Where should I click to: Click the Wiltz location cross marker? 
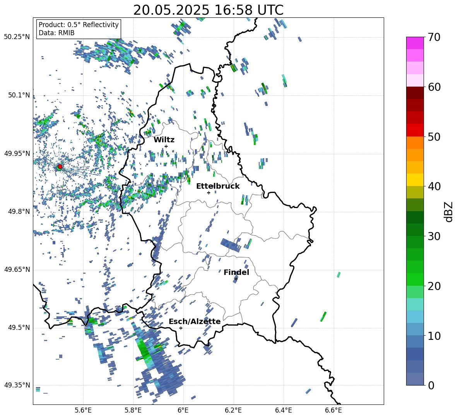[166, 146]
